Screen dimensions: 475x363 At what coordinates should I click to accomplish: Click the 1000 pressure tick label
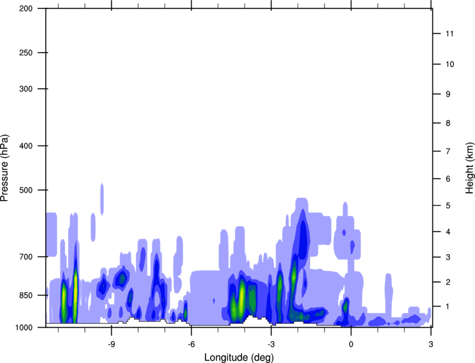click(23, 327)
